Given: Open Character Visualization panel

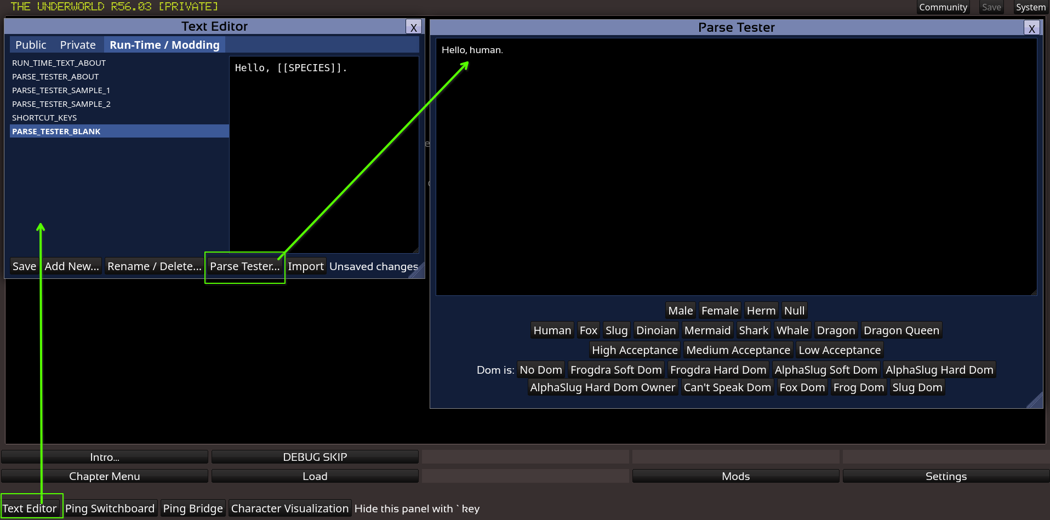Looking at the screenshot, I should coord(289,508).
